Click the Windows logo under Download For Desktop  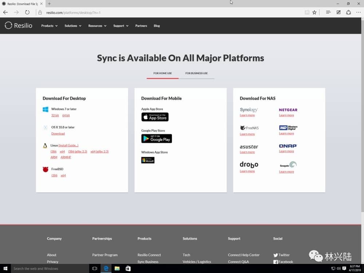pos(45,109)
